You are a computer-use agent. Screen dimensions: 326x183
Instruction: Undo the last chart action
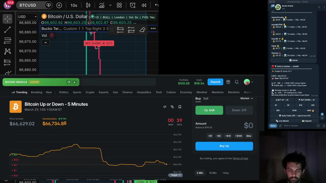click(157, 5)
